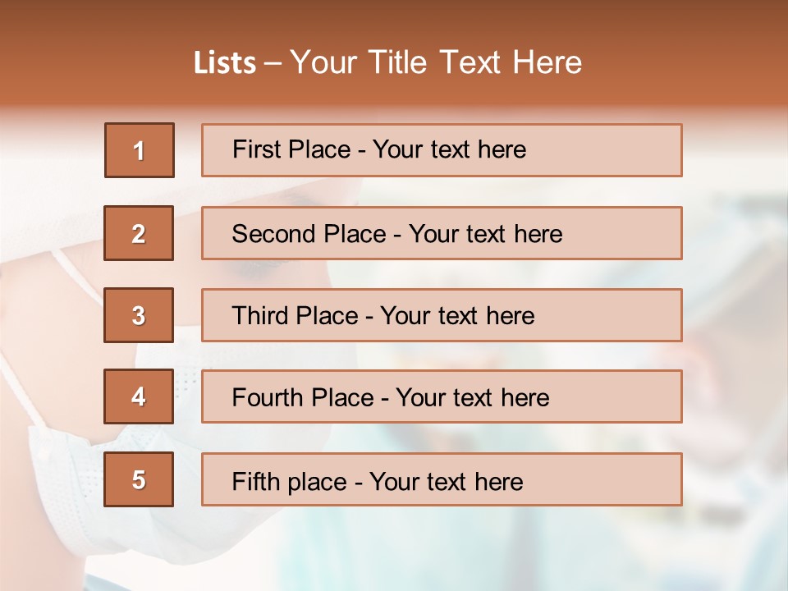
Task: Select the number 3 box
Action: click(139, 315)
